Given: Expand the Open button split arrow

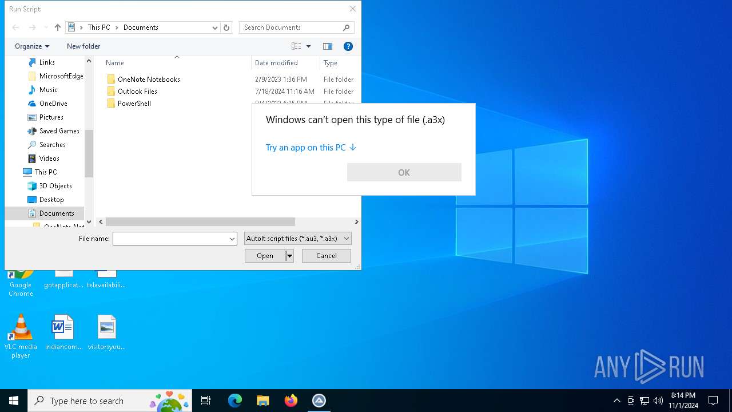Looking at the screenshot, I should 289,256.
